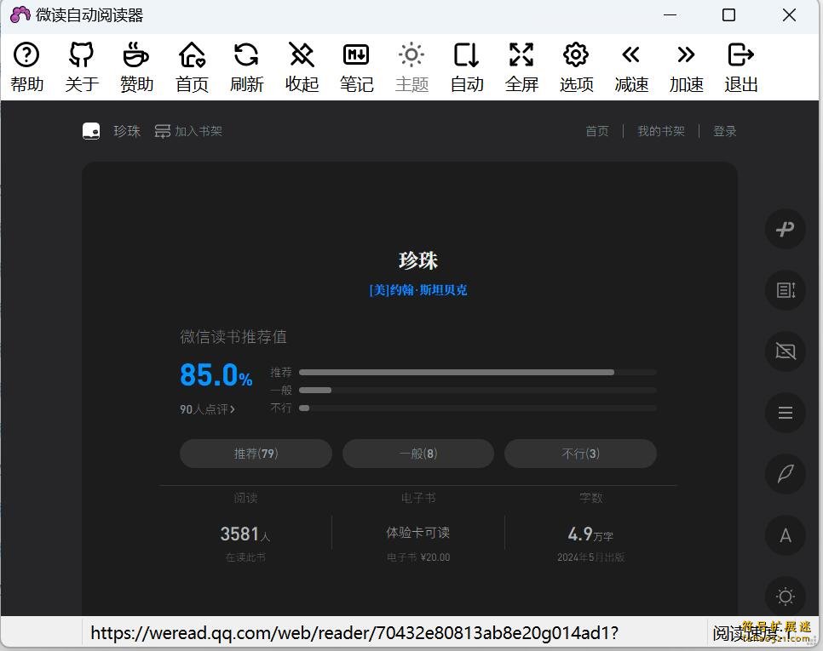823x651 pixels.
Task: Toggle the sidebar crossed-out screen icon
Action: coord(786,351)
